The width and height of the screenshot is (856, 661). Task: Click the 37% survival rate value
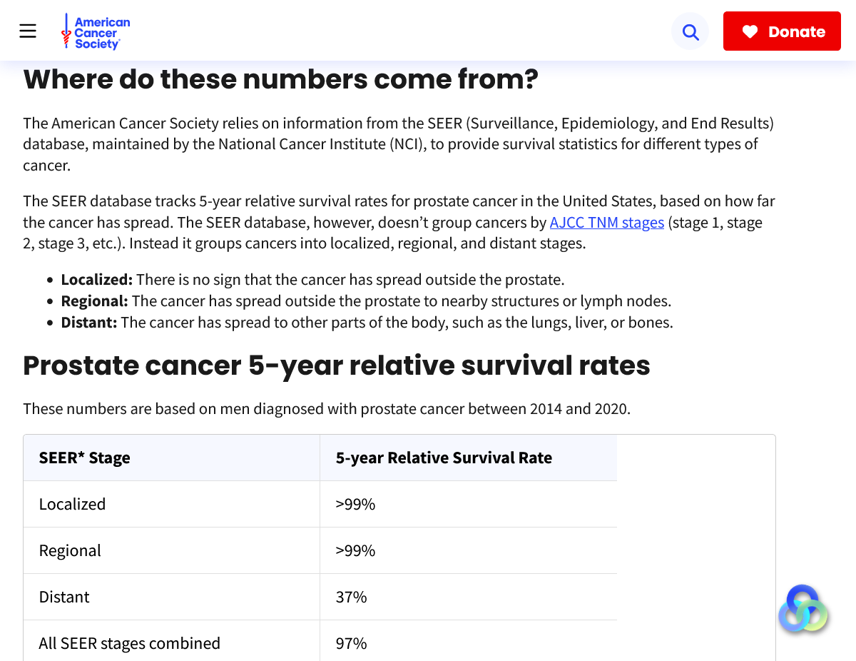[x=351, y=597]
